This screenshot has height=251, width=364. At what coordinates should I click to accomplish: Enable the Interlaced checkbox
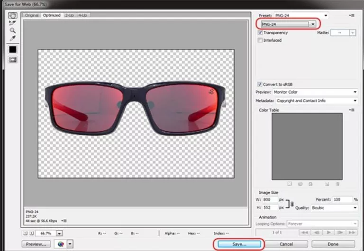[260, 40]
